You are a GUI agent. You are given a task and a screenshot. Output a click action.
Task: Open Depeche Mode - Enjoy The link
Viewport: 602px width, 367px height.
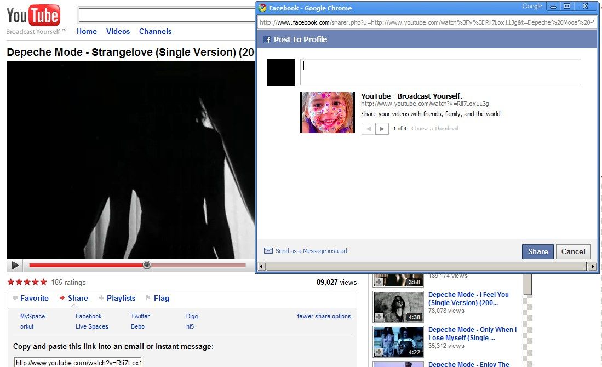pyautogui.click(x=469, y=364)
